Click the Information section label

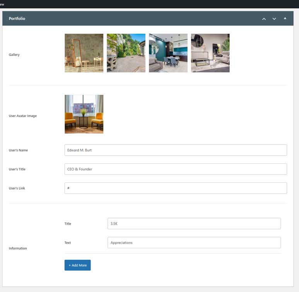[x=18, y=248]
